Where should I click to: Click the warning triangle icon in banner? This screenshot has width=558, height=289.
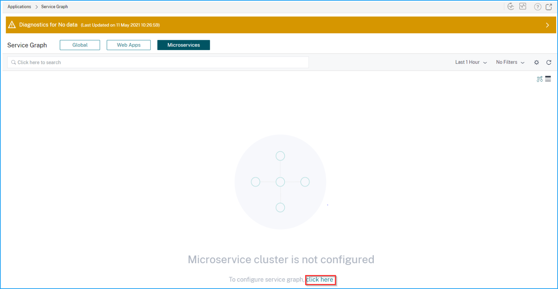point(12,25)
